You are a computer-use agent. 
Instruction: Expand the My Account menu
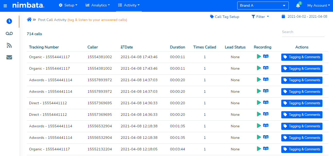coord(319,6)
